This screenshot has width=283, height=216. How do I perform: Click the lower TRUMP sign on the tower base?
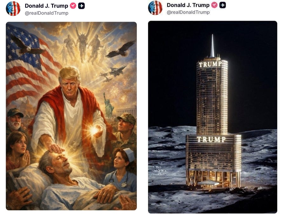[211, 139]
